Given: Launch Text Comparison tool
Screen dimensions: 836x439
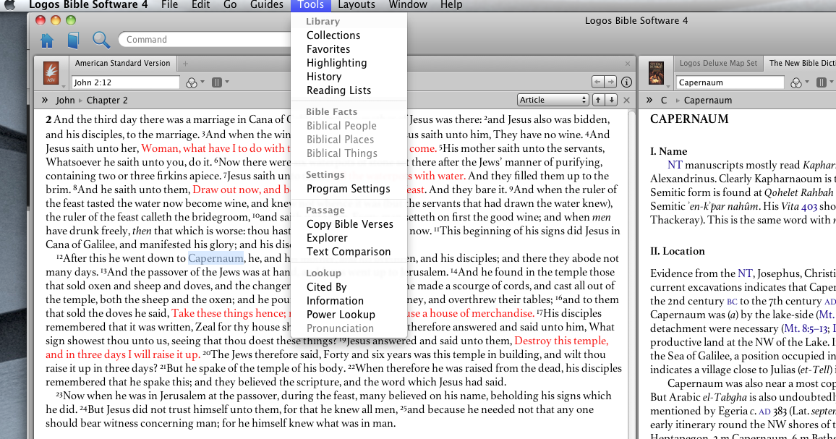Looking at the screenshot, I should 348,252.
